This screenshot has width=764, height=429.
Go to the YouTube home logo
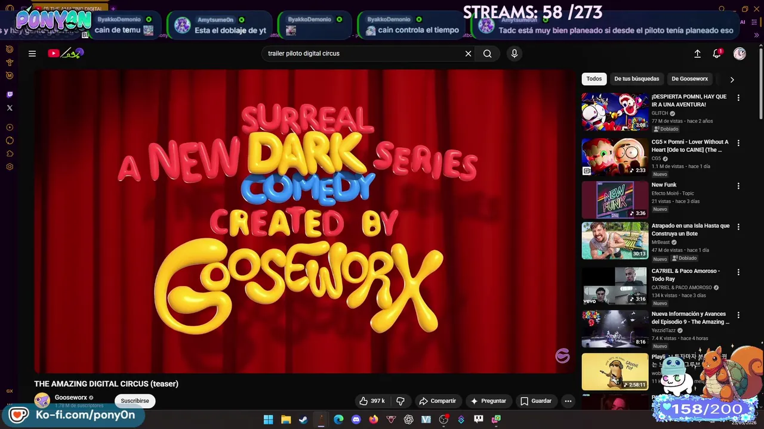tap(66, 54)
